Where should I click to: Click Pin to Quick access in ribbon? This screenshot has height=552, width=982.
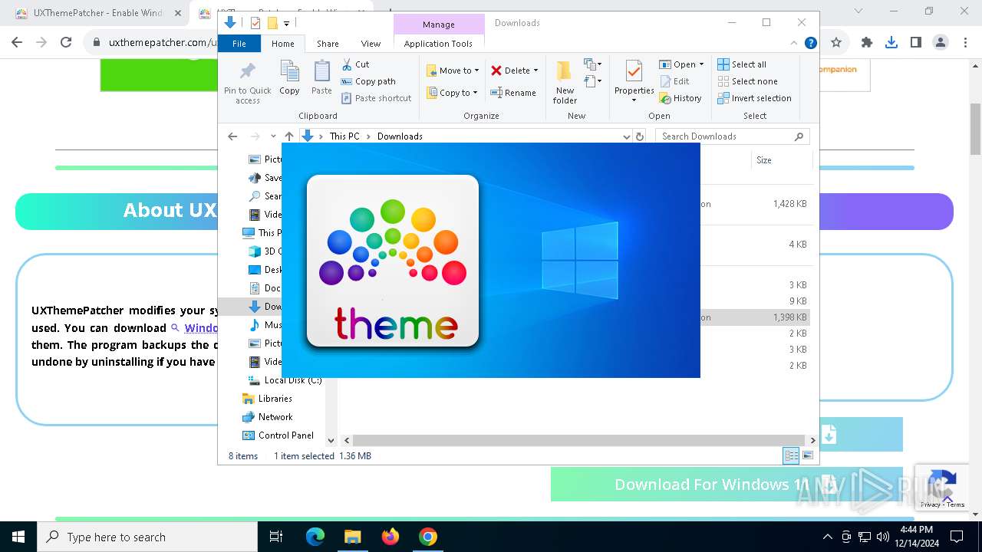point(247,82)
